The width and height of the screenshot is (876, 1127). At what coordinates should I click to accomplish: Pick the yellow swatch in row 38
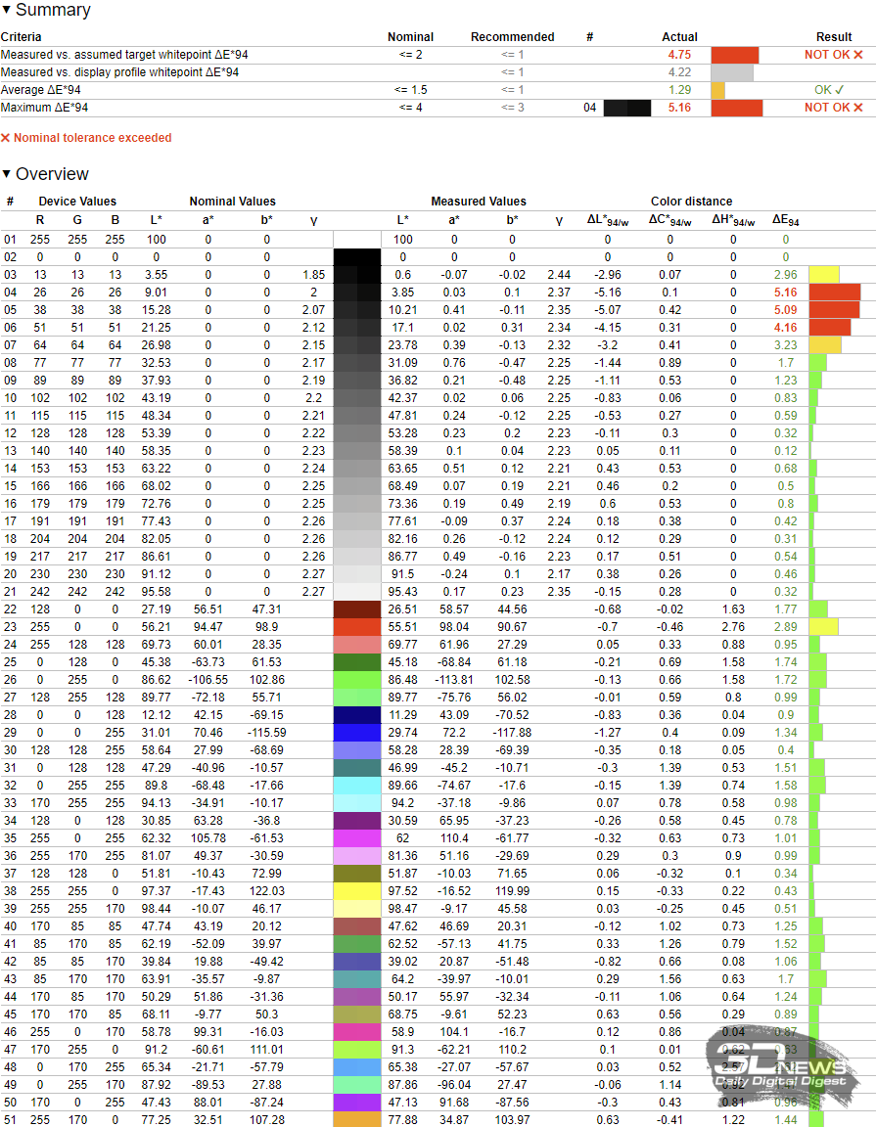356,890
